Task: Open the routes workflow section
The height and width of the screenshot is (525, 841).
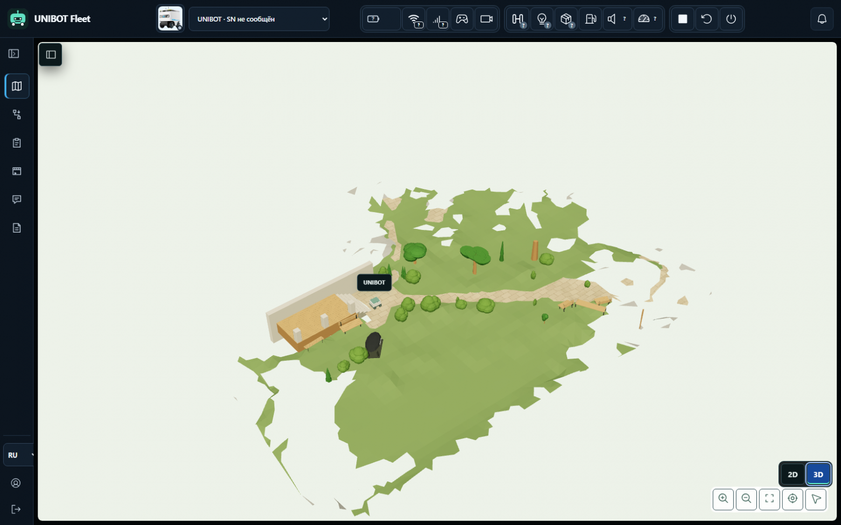Action: [17, 114]
